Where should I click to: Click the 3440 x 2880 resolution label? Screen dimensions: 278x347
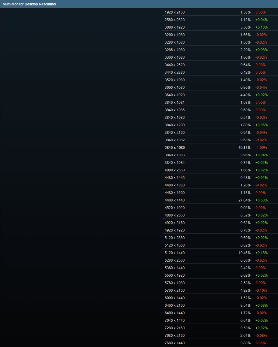(x=175, y=72)
